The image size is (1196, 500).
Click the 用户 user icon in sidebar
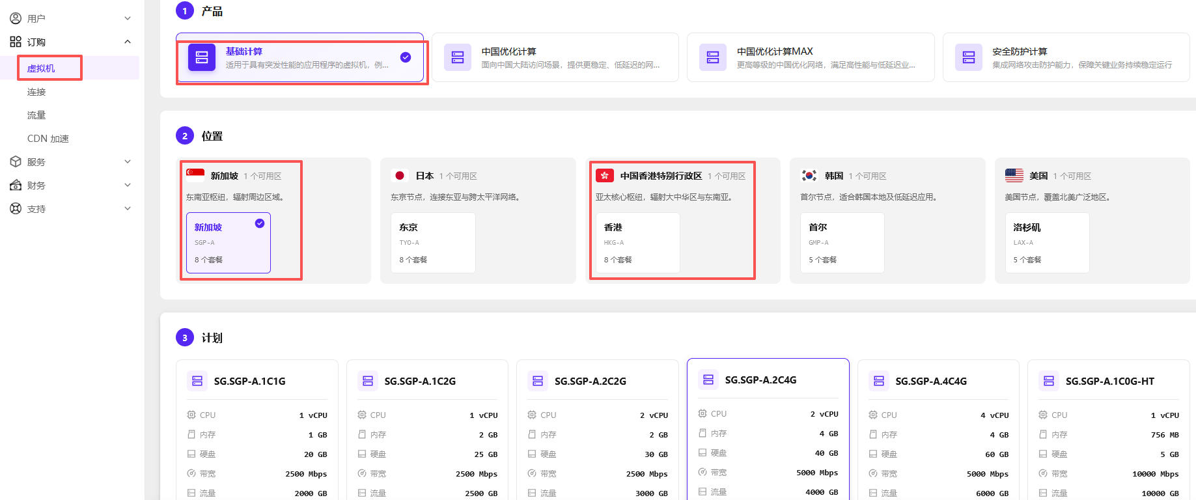16,18
